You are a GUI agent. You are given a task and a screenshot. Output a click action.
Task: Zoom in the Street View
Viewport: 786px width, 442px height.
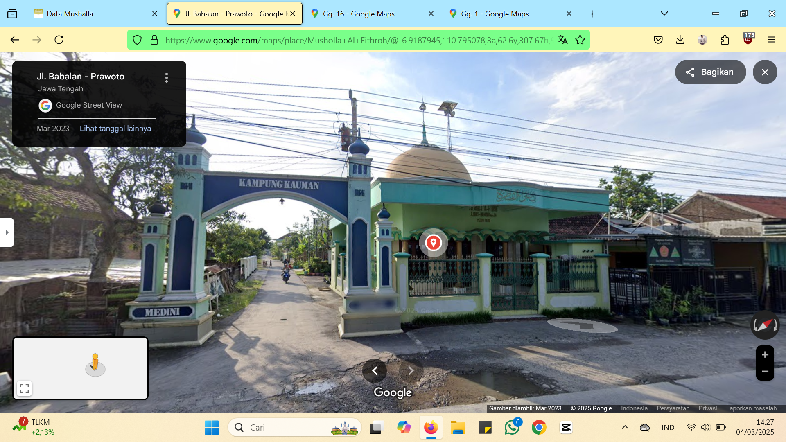(x=765, y=354)
